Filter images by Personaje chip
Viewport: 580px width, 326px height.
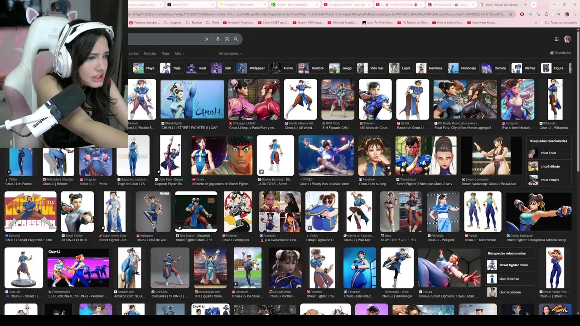click(x=463, y=68)
